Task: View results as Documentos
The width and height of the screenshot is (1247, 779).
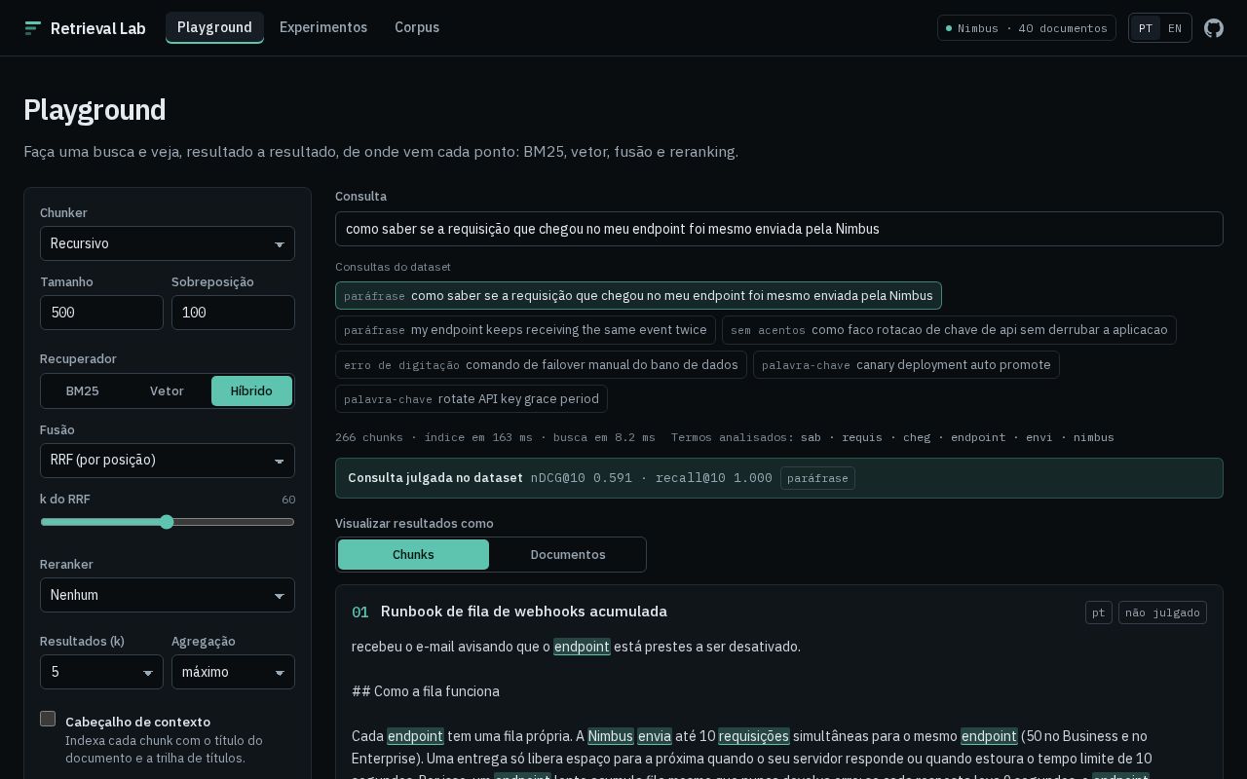Action: click(568, 555)
